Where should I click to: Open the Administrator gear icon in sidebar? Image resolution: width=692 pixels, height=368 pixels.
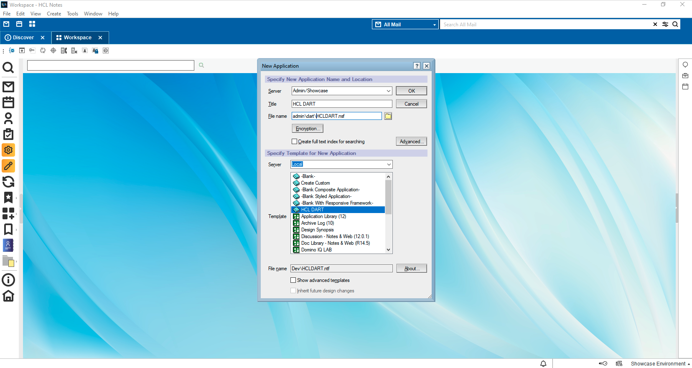pos(8,150)
